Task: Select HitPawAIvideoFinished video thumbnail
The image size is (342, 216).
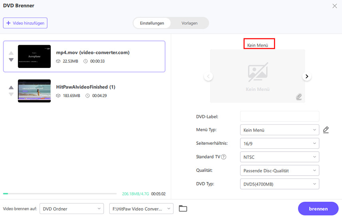Action: coord(34,91)
